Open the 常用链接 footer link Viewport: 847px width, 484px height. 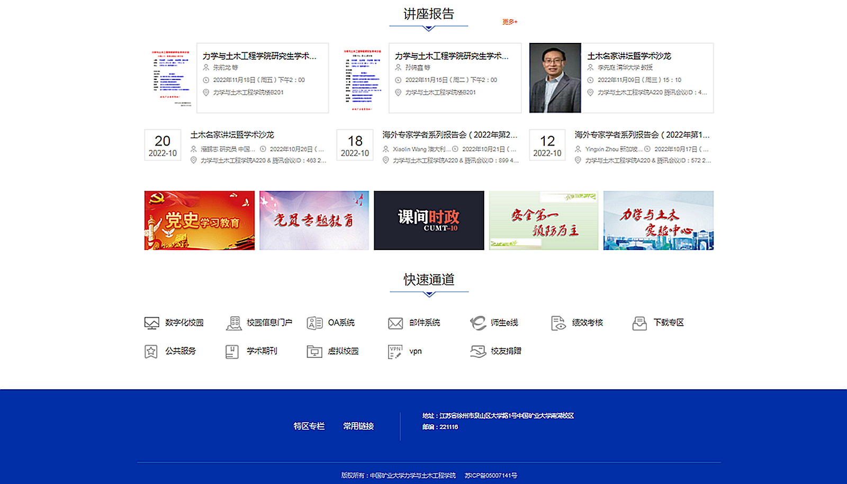coord(358,426)
